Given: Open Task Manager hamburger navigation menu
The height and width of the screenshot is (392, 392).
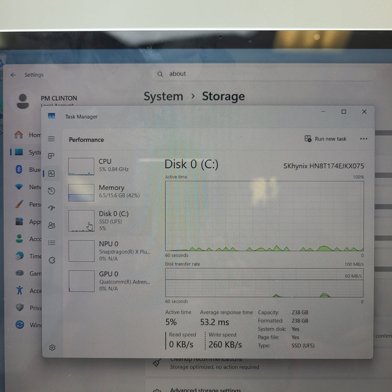Looking at the screenshot, I should 51,139.
